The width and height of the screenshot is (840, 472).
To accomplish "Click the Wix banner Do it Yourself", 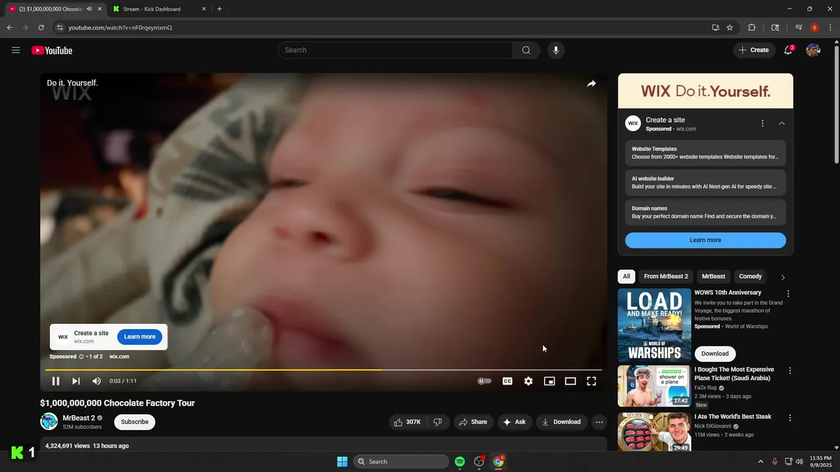I will point(705,90).
